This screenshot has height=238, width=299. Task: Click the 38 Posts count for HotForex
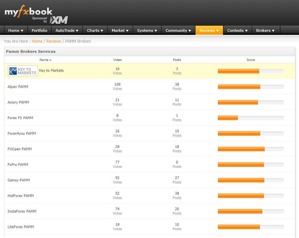point(177,196)
